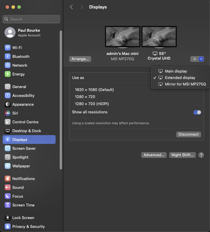Click the plus add display button

pos(195,59)
